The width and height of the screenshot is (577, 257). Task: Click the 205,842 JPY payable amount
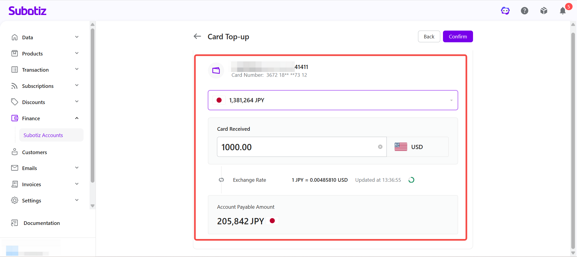240,221
